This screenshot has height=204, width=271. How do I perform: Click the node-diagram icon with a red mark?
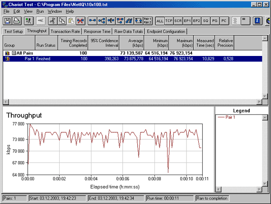coord(120,21)
